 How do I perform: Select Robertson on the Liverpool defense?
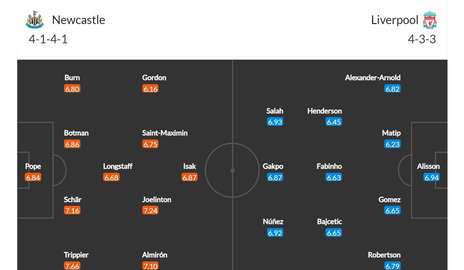tap(384, 255)
